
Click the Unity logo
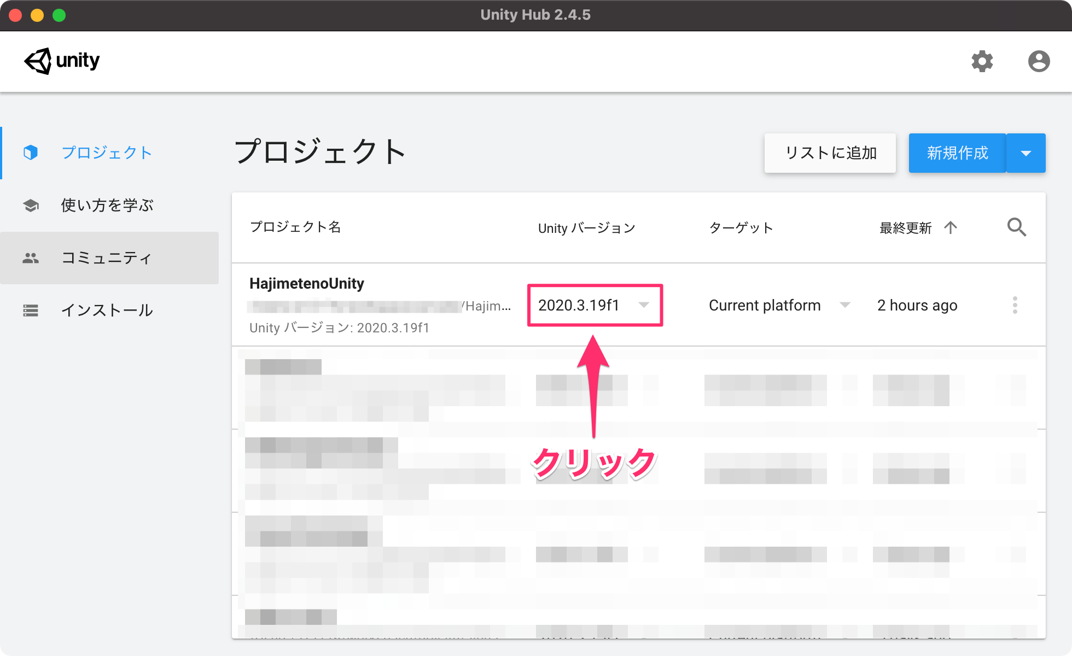click(62, 61)
